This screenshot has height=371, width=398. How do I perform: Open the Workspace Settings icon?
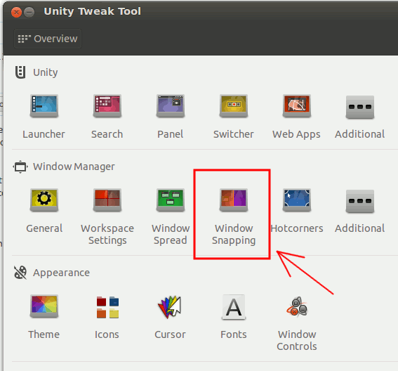tap(107, 200)
